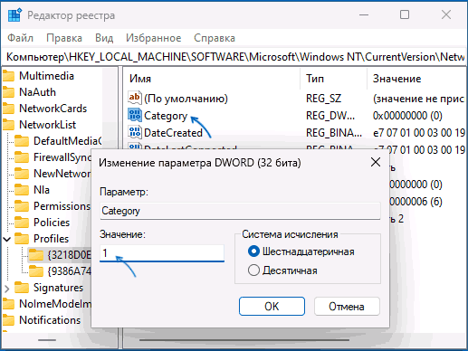The width and height of the screenshot is (468, 351).
Task: Close the DWORD edit dialog
Action: (376, 162)
